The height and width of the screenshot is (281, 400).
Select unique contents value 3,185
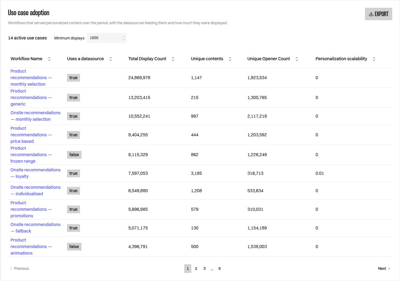pos(196,173)
